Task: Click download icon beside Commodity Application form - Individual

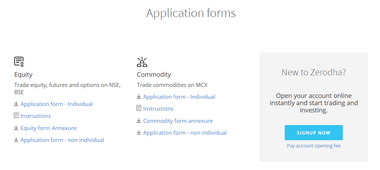Action: tap(139, 96)
